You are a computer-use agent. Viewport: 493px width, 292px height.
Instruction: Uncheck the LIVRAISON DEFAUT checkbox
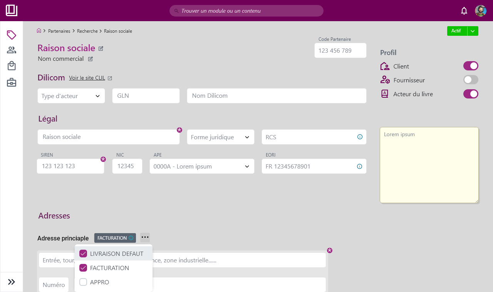[x=83, y=254]
